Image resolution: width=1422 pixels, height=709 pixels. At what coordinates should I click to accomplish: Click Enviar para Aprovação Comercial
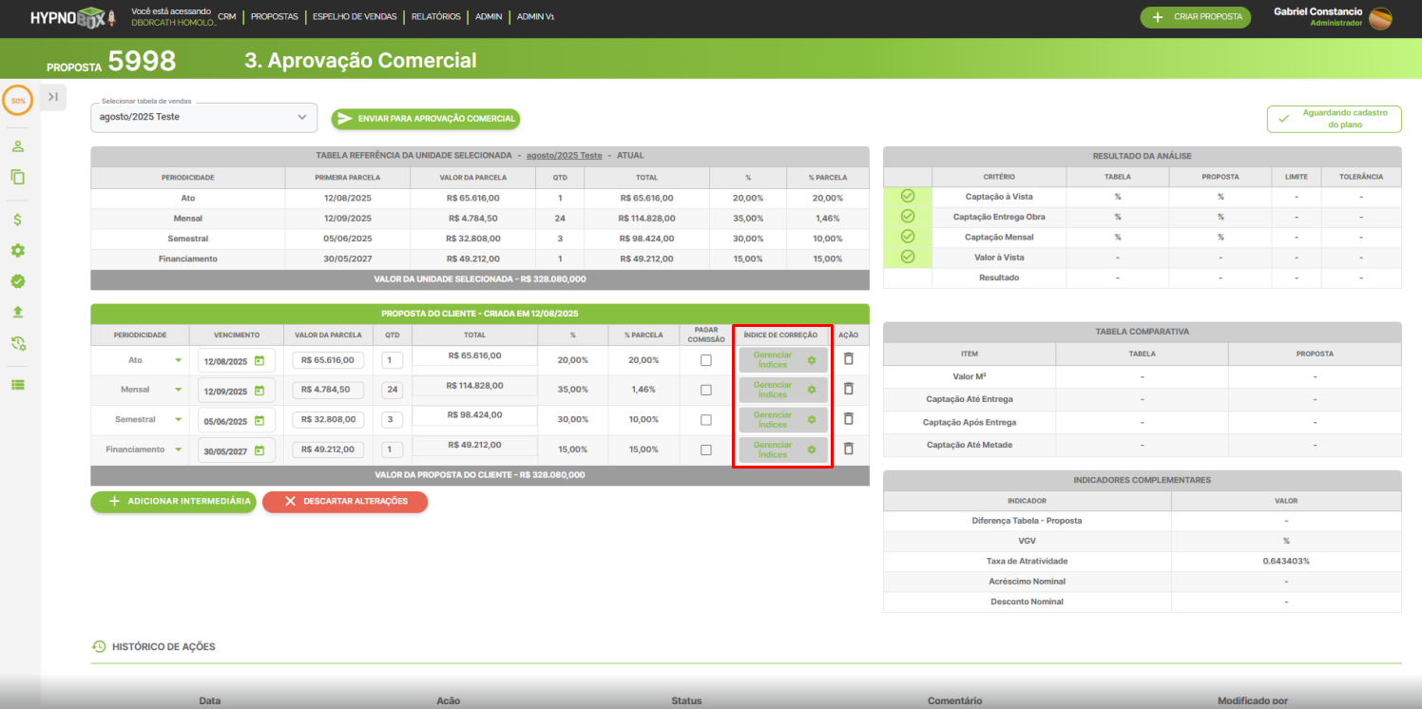(x=426, y=119)
